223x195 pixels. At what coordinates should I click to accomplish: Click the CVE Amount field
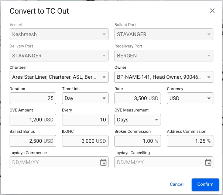click(33, 120)
